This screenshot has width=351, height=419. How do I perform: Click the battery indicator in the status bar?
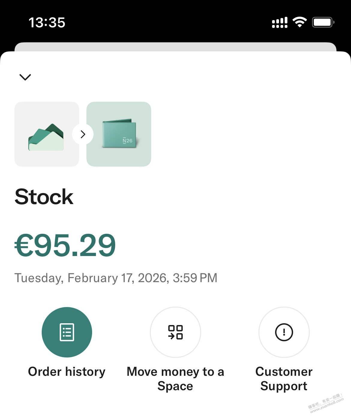pyautogui.click(x=323, y=22)
